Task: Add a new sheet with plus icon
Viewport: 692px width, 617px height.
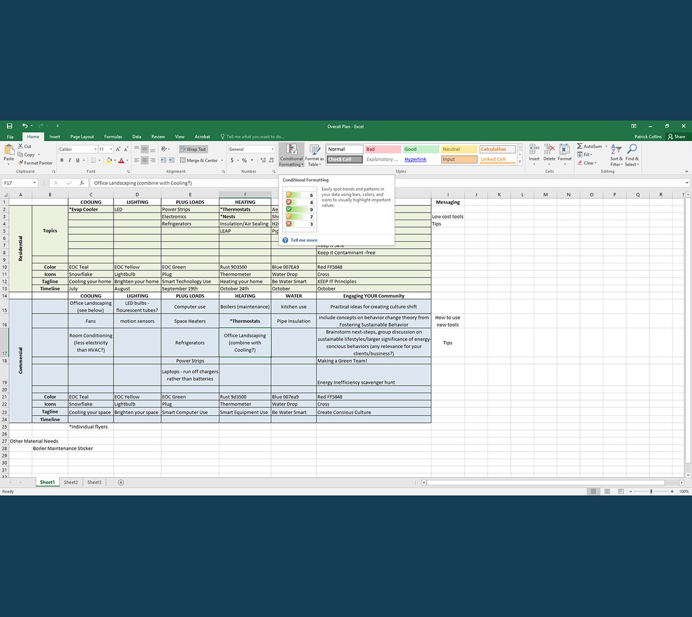Action: pyautogui.click(x=121, y=482)
